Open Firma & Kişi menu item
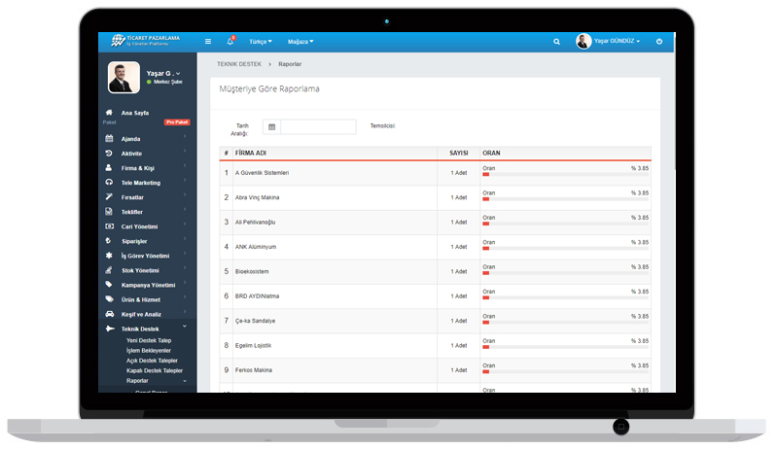778x450 pixels. tap(138, 168)
